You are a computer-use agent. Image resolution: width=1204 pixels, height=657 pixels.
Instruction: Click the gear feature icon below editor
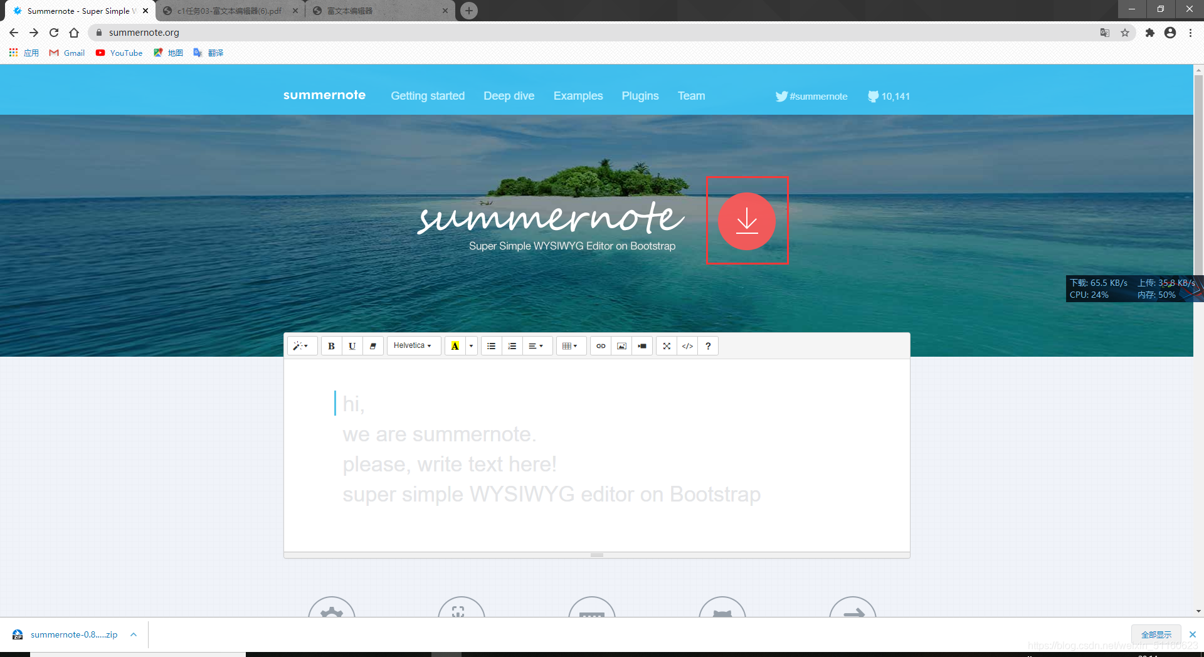pos(332,607)
